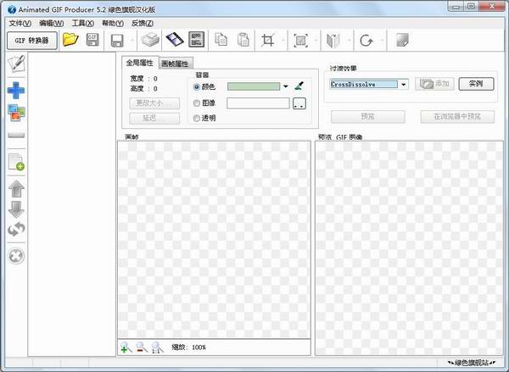The image size is (509, 372).
Task: Open the 文件 menu
Action: tap(20, 24)
